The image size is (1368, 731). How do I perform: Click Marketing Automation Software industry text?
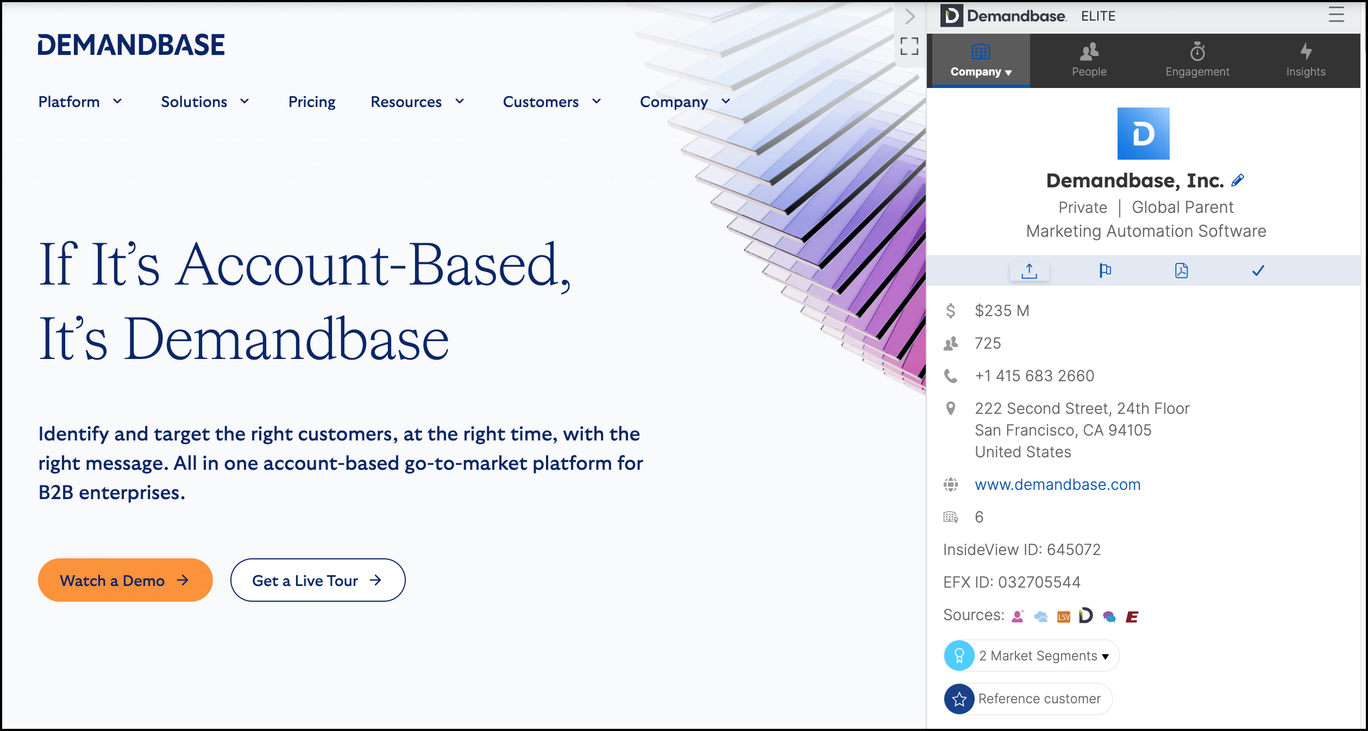pos(1146,231)
